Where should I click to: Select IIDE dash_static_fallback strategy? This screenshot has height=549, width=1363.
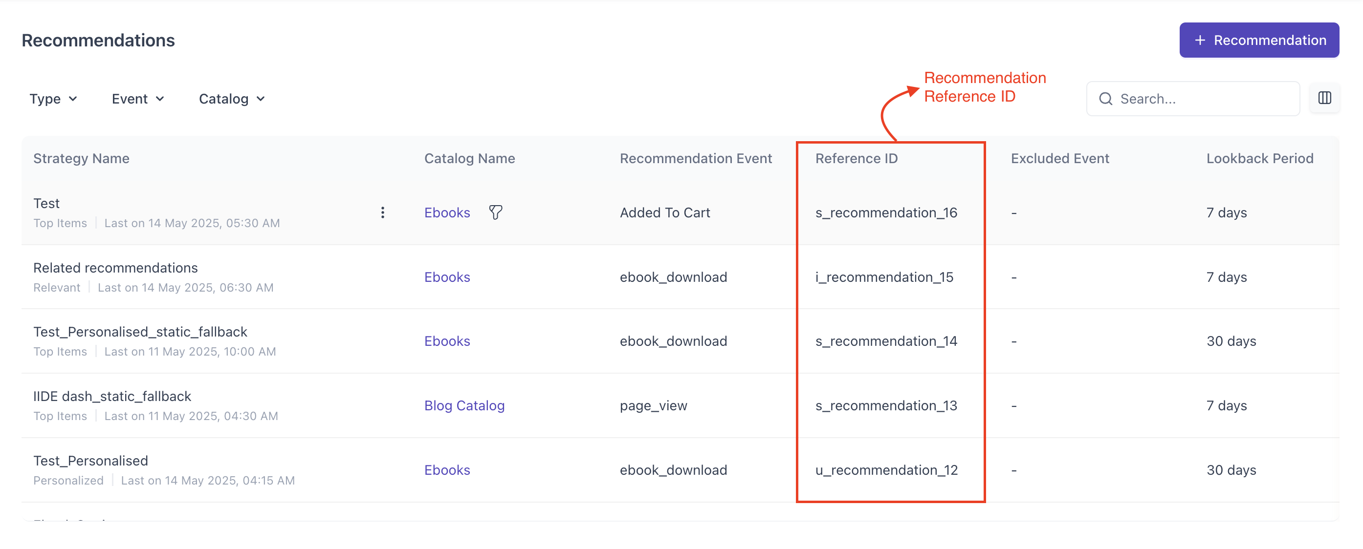(112, 396)
